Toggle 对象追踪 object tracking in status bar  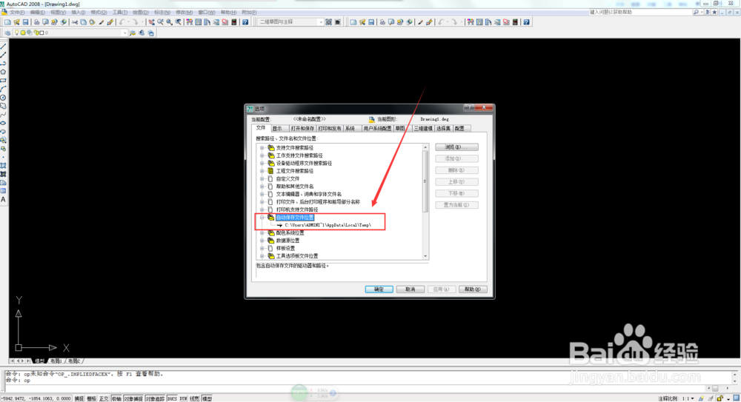click(x=155, y=399)
